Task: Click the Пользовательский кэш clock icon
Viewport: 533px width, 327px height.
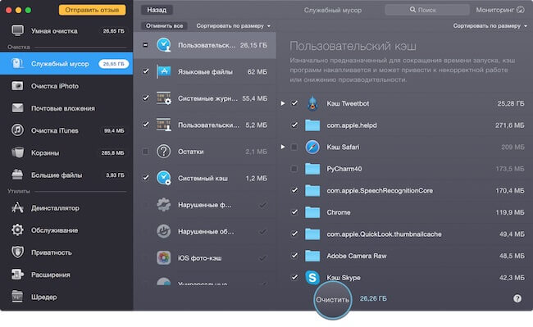Action: tap(163, 45)
